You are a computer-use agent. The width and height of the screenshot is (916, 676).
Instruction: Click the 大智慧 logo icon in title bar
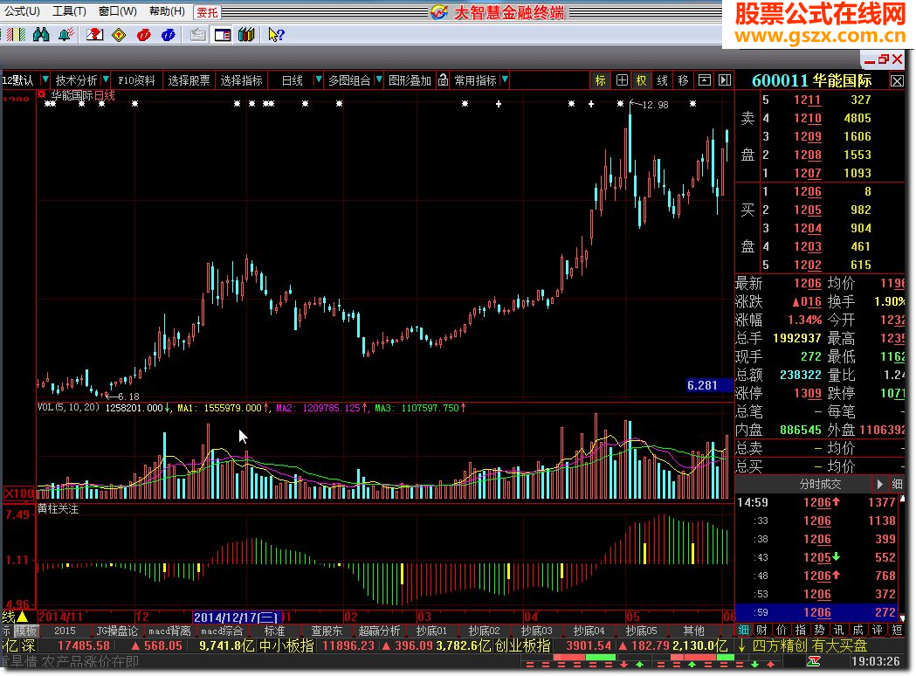coord(438,12)
